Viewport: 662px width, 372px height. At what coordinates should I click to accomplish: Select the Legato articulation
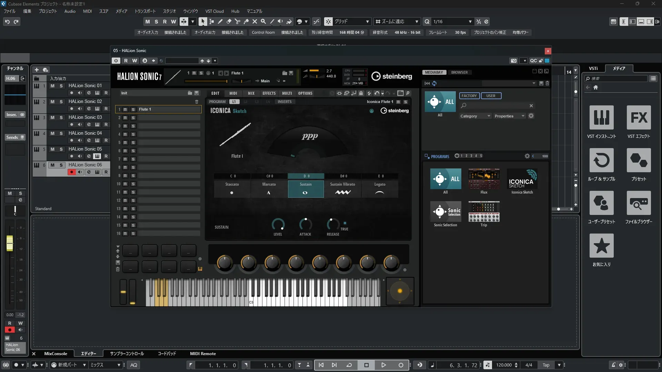pos(380,189)
